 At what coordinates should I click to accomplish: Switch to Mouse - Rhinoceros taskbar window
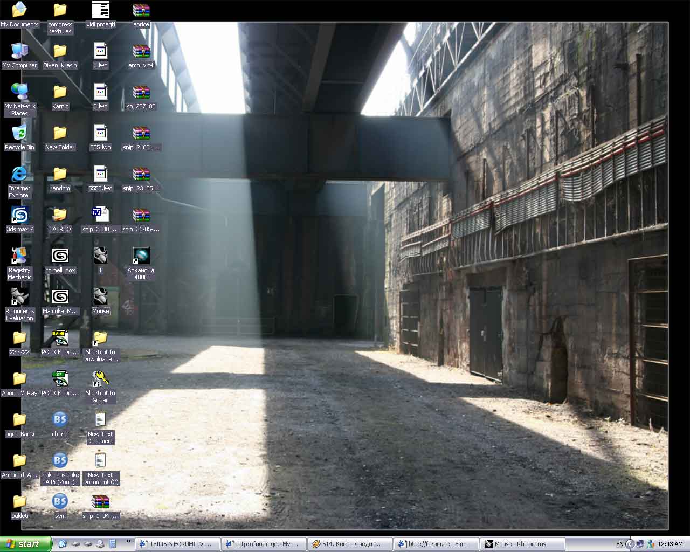point(522,544)
